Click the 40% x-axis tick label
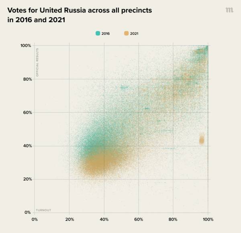The height and width of the screenshot is (233, 241). (x=104, y=219)
